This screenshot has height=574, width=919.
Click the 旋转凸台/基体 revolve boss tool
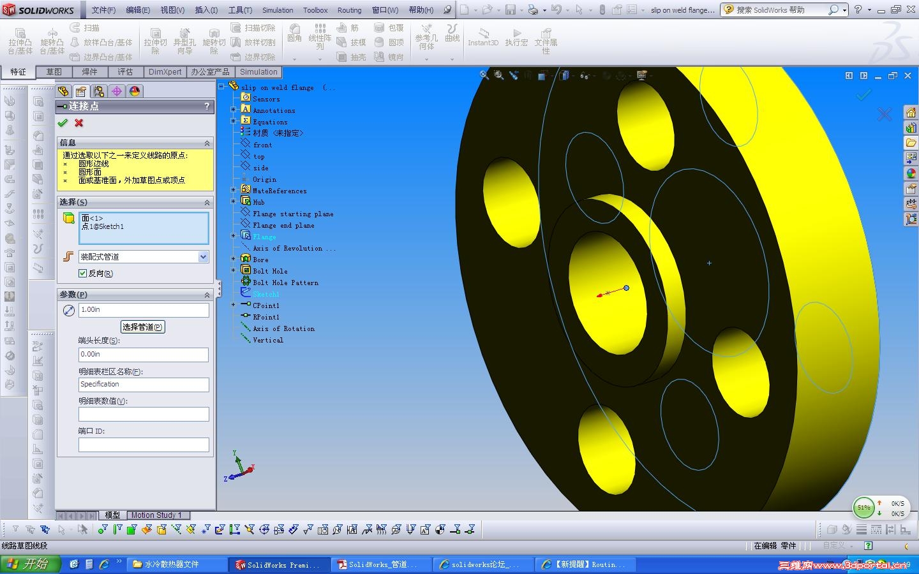[x=52, y=41]
